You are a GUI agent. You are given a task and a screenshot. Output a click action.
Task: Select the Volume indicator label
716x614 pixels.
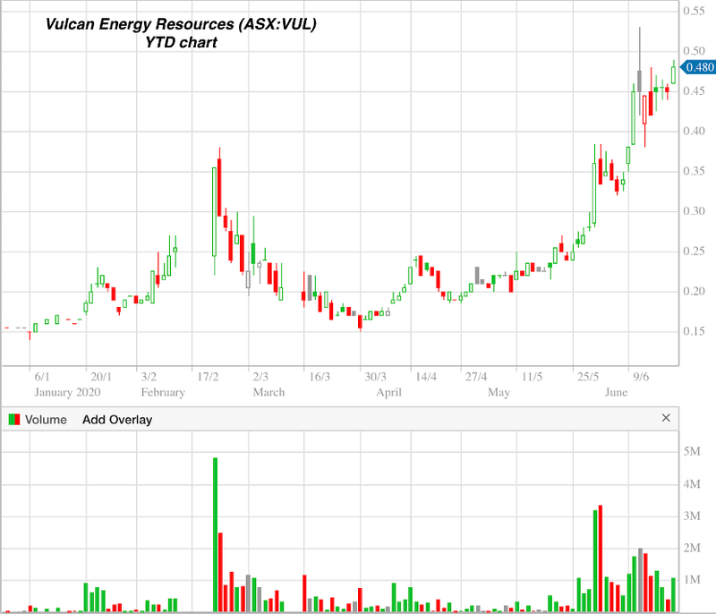(46, 420)
